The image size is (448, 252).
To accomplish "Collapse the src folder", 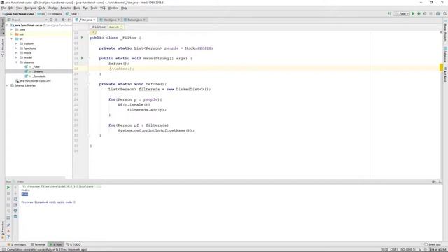I will [12, 39].
